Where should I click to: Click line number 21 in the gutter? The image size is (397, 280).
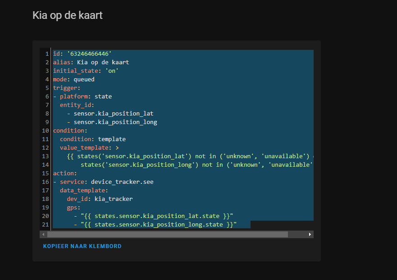tap(46, 225)
